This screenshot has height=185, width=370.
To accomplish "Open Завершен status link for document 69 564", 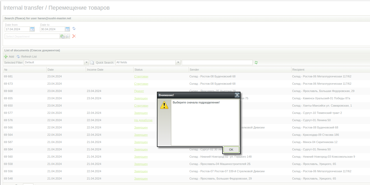I will click(141, 135).
